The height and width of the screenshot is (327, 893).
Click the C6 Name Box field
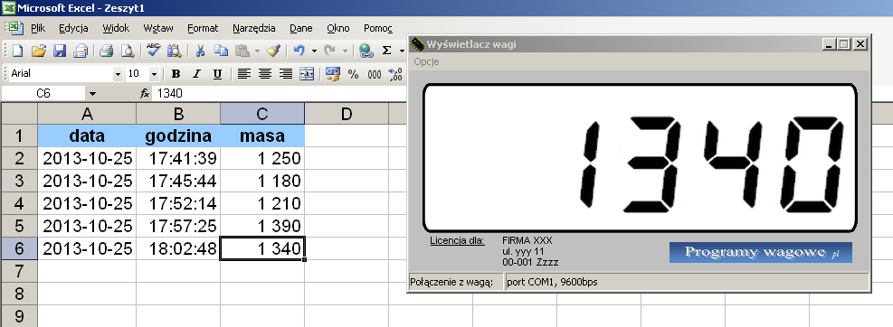pyautogui.click(x=43, y=94)
